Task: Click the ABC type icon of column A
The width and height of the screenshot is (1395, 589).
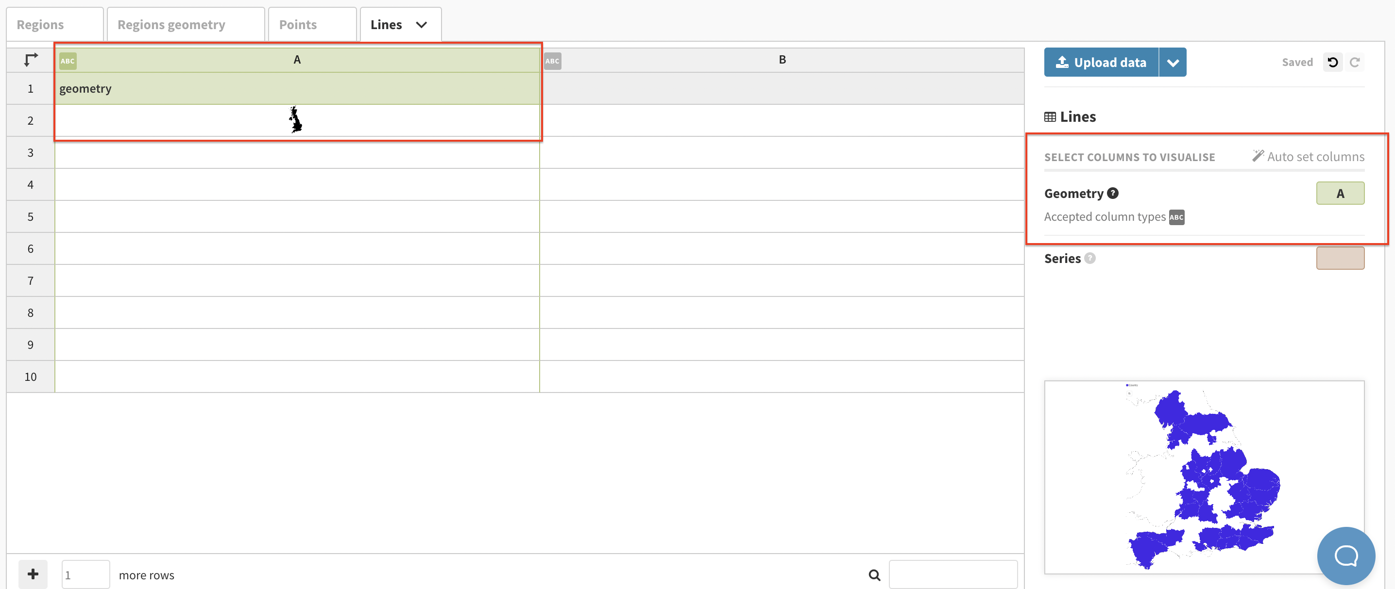Action: click(68, 61)
